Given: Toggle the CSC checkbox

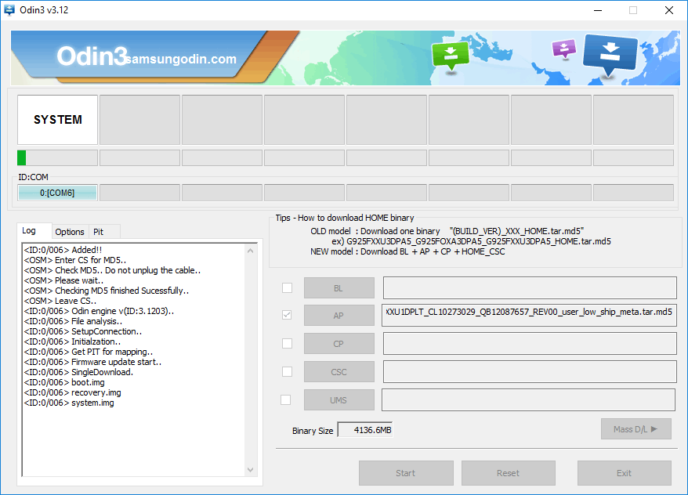Looking at the screenshot, I should pos(287,371).
